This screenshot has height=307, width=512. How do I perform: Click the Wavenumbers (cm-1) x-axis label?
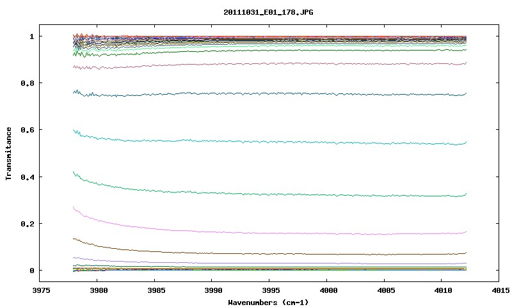point(268,303)
